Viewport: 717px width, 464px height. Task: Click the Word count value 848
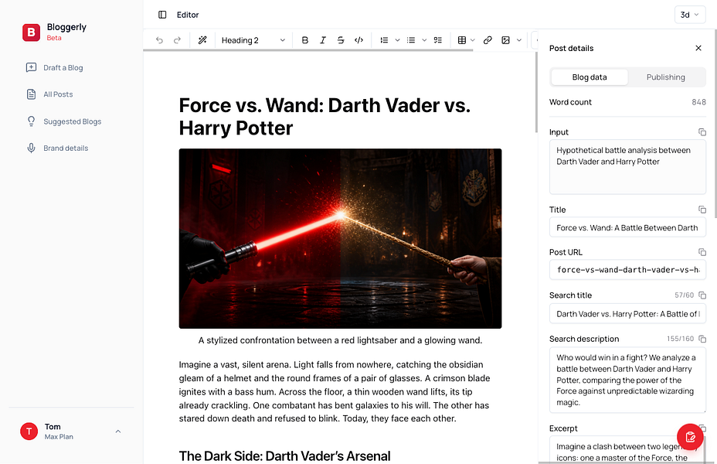(x=698, y=102)
